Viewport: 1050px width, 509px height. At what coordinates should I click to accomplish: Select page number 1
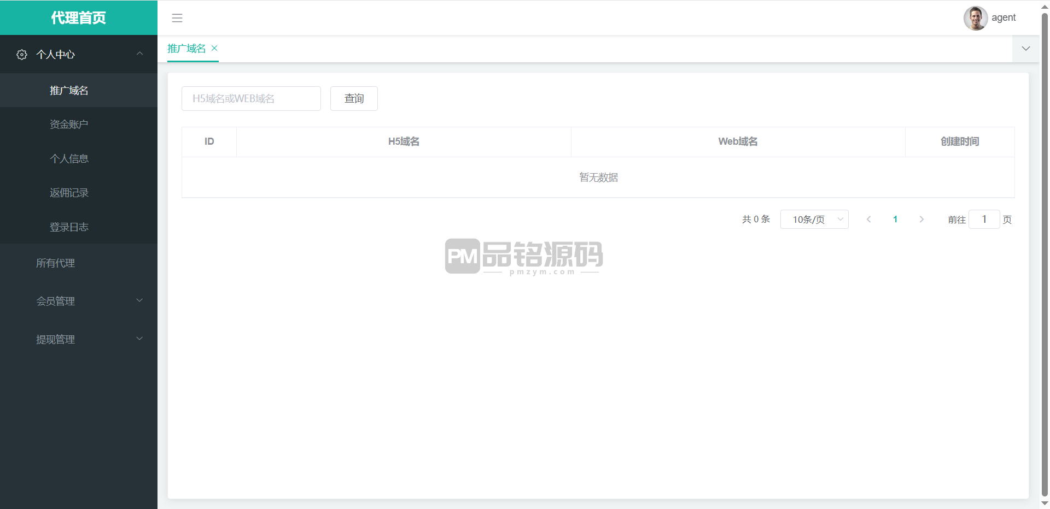[x=895, y=219]
